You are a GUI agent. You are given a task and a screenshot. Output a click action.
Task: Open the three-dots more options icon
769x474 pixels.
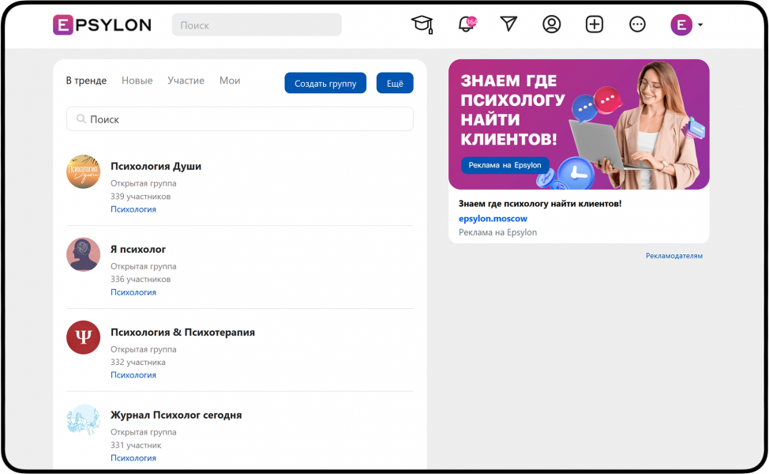pyautogui.click(x=637, y=24)
